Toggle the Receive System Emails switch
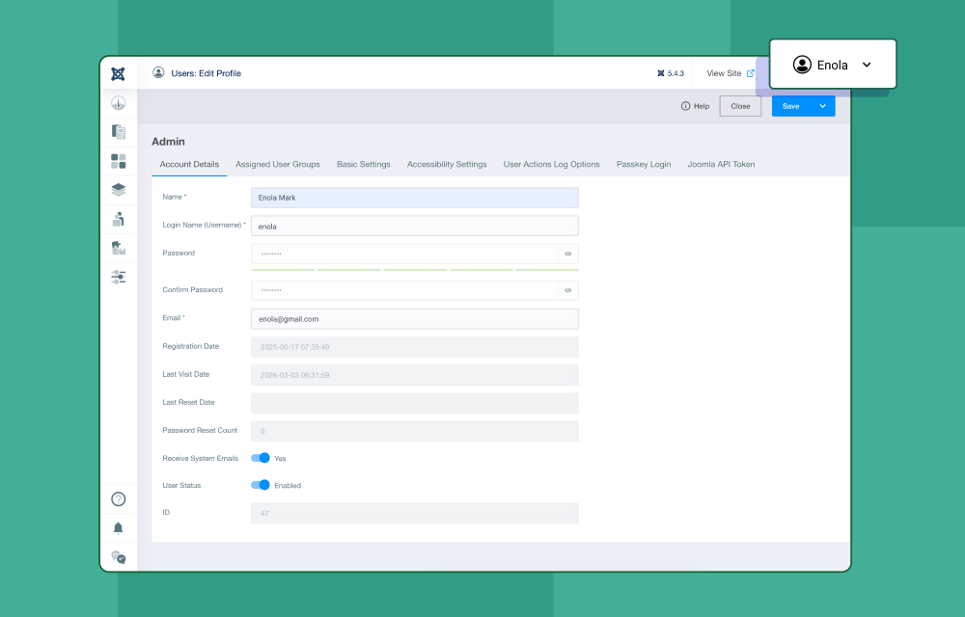 [x=261, y=458]
